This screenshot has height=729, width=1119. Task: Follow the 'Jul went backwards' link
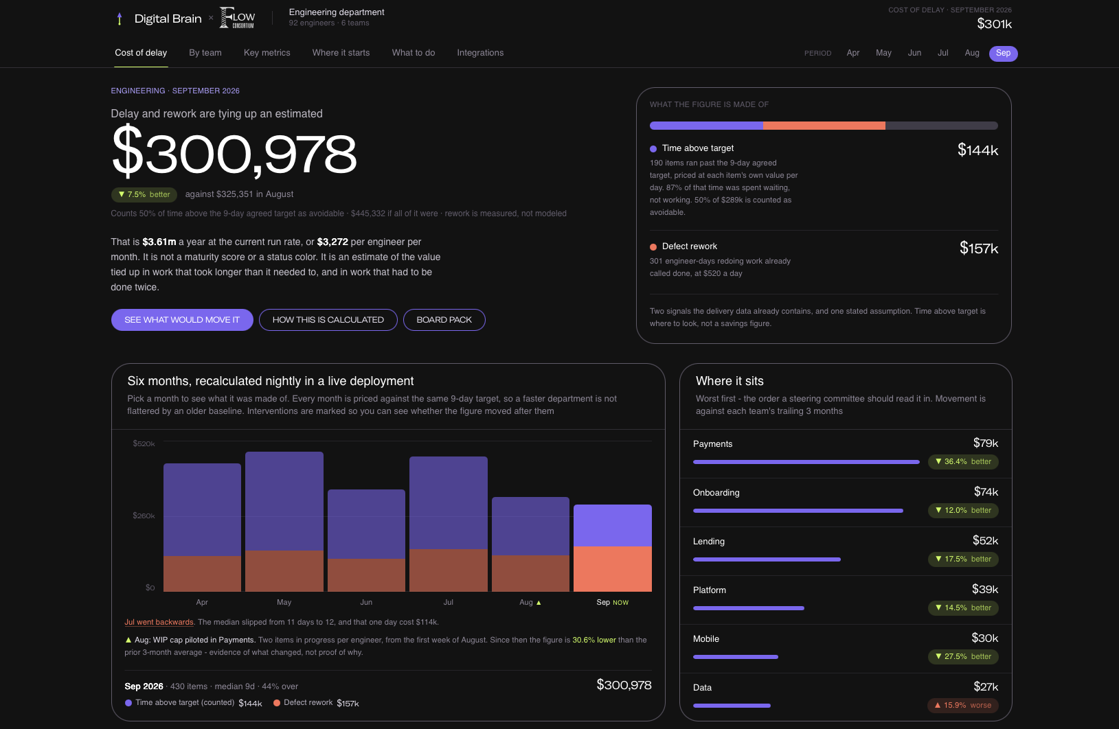(x=159, y=622)
